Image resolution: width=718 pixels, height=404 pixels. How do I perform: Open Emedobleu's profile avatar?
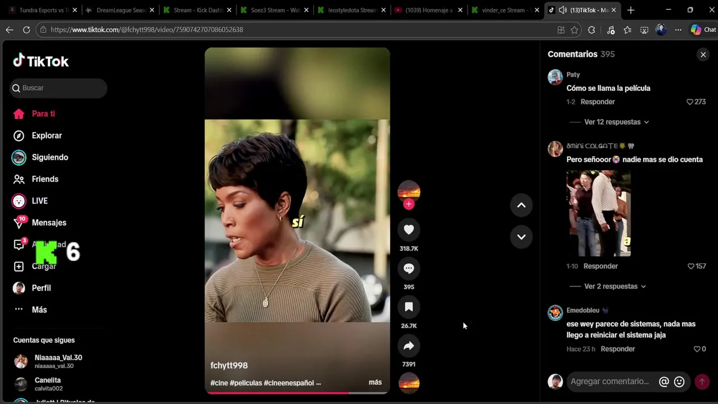pyautogui.click(x=555, y=313)
